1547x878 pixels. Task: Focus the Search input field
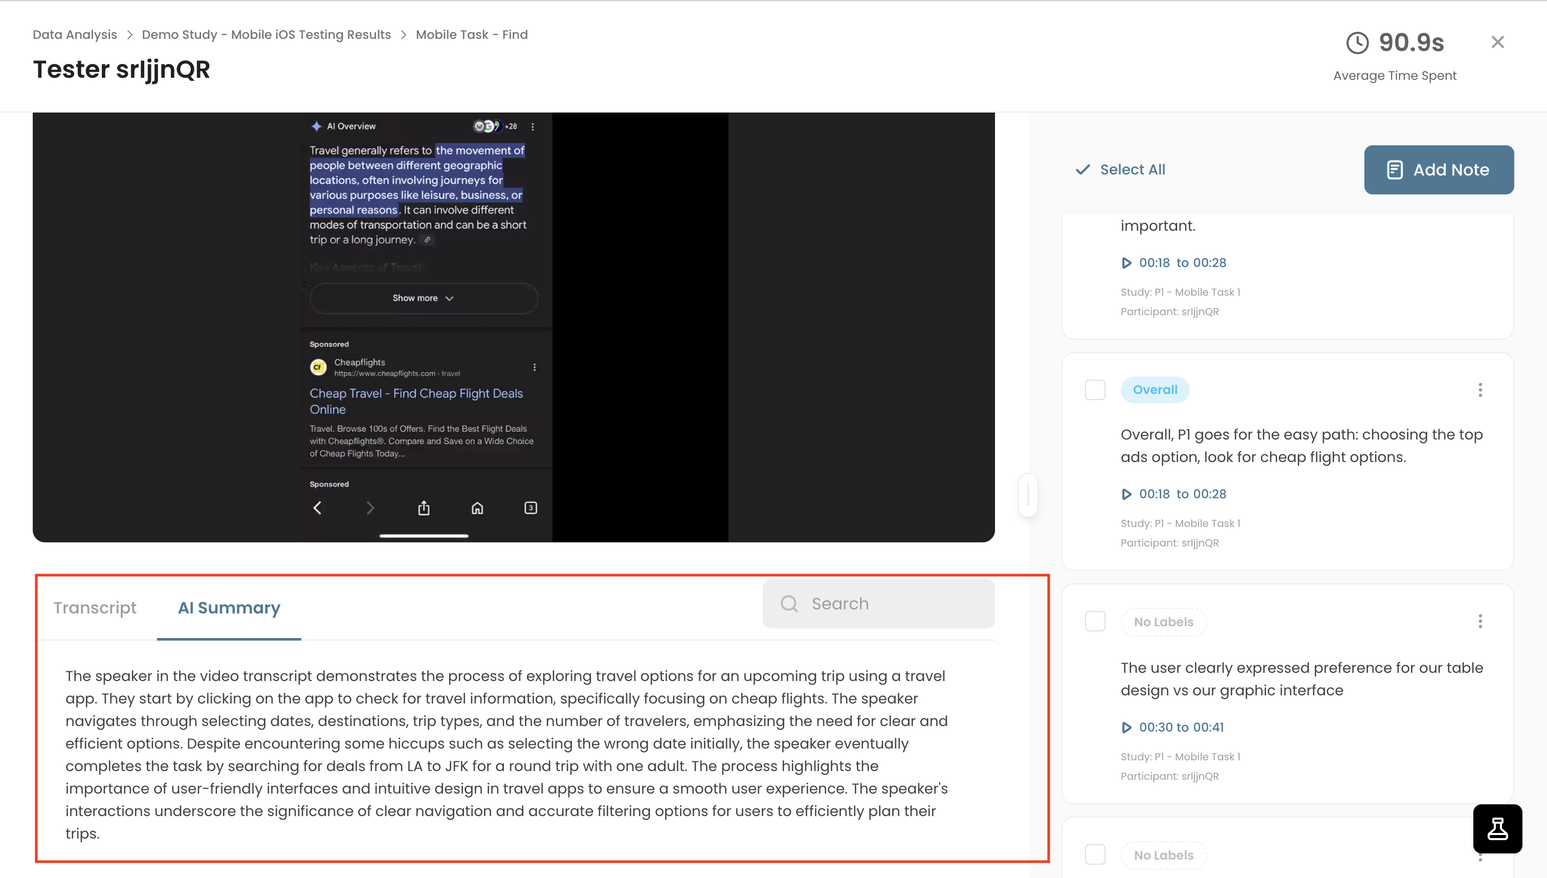pyautogui.click(x=878, y=604)
